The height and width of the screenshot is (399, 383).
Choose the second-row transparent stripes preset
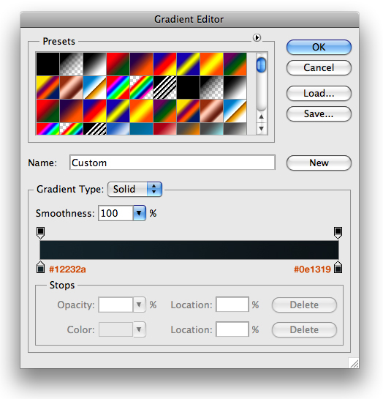tap(164, 88)
